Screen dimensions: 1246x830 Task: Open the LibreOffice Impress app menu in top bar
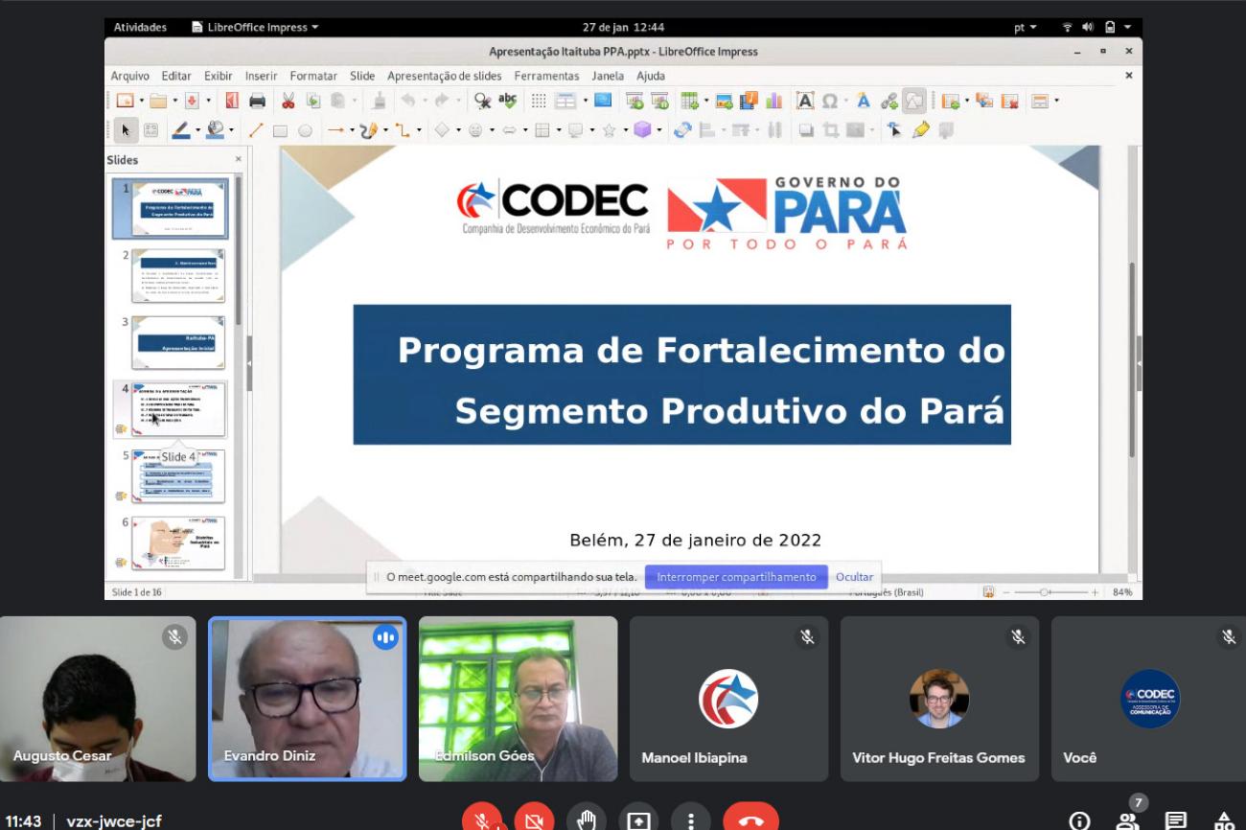(x=255, y=27)
